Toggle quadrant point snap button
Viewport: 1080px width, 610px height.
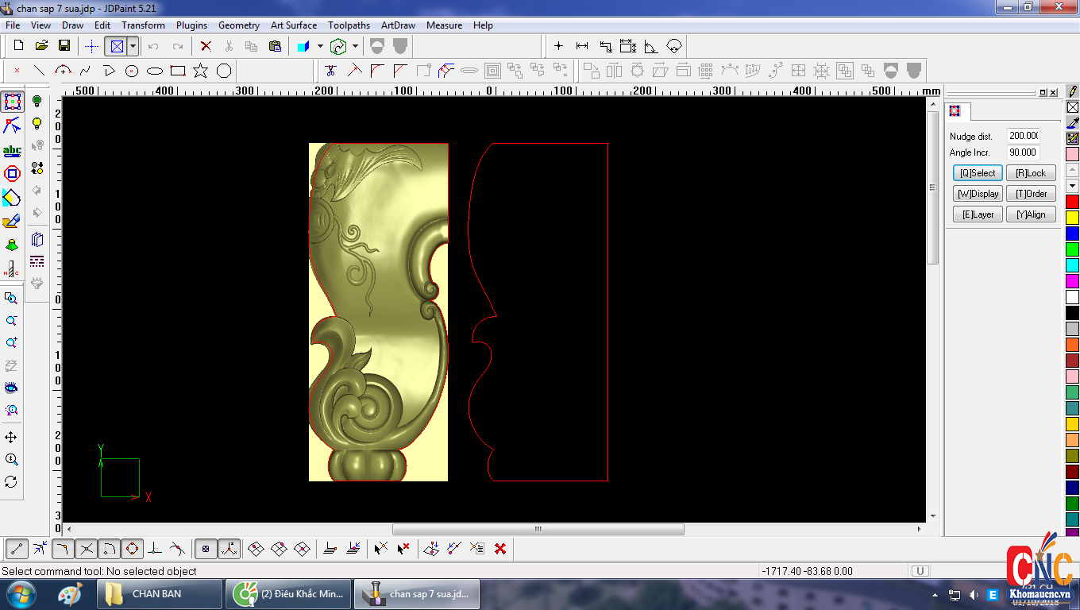tap(132, 548)
